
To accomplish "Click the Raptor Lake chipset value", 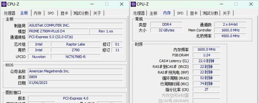I will (x=76, y=44).
